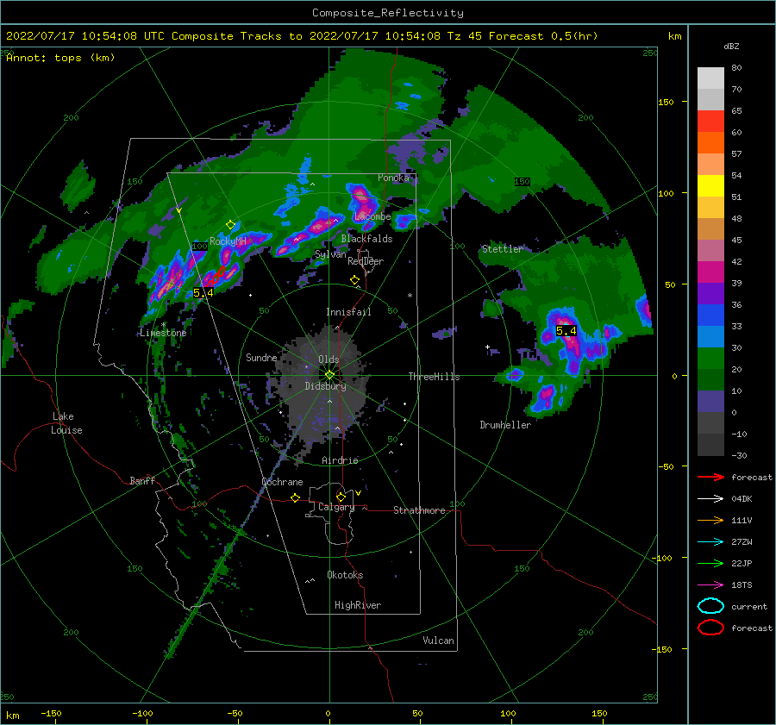Pick the purple swatch between 39 and 36 dBZ
Image resolution: width=776 pixels, height=725 pixels.
(x=710, y=293)
